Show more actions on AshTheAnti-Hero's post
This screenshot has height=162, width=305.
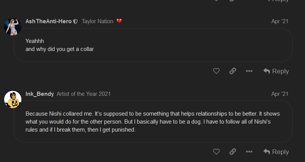249,71
